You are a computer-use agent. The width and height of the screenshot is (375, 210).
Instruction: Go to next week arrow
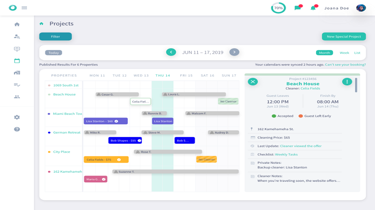(234, 52)
